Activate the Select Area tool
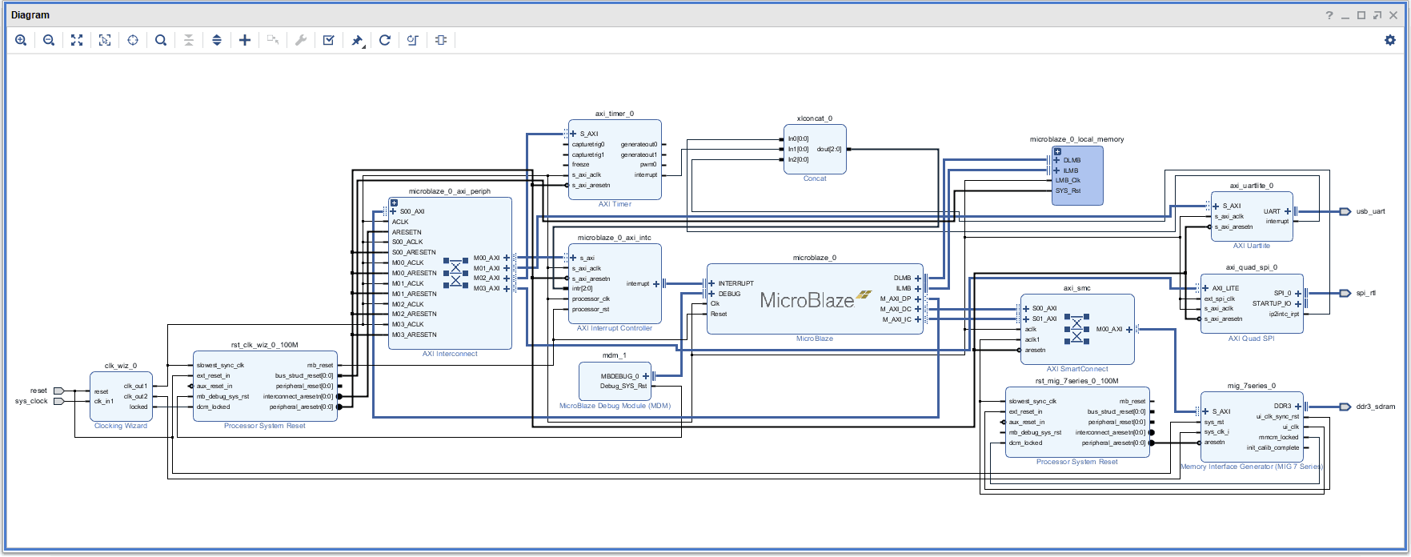 tap(105, 40)
